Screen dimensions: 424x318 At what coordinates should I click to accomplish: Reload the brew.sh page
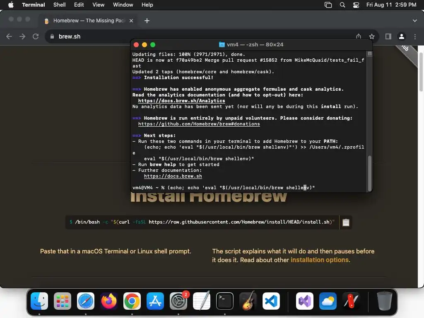tap(36, 36)
